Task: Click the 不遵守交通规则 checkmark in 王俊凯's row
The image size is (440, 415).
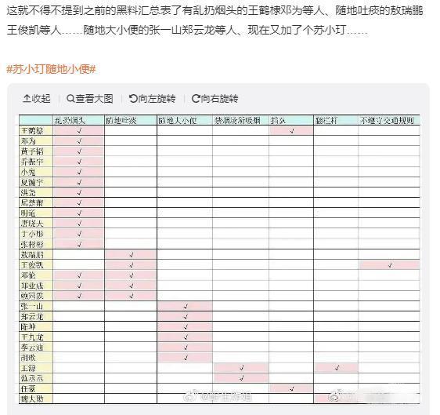Action: pos(390,265)
